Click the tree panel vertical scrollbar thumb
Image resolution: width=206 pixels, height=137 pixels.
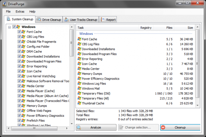[x=72, y=43]
